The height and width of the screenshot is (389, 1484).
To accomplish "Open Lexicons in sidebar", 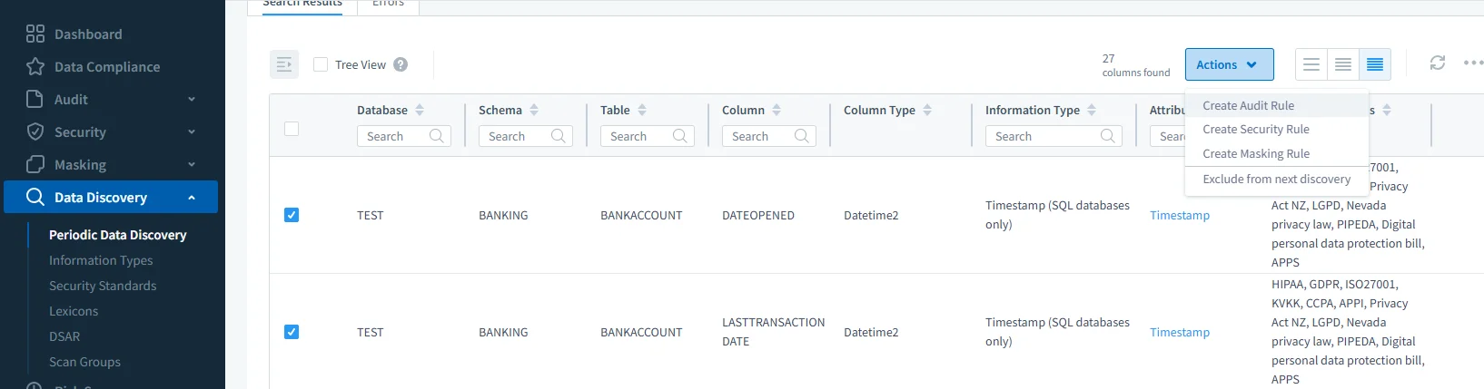I will (x=74, y=311).
